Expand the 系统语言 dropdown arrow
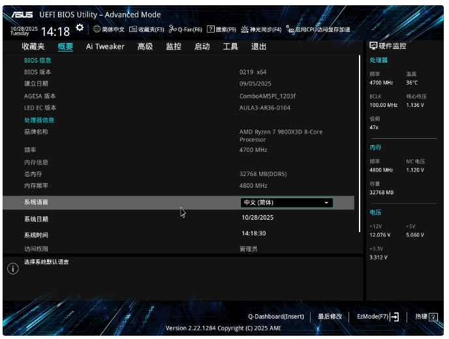The image size is (449, 339). pyautogui.click(x=326, y=203)
